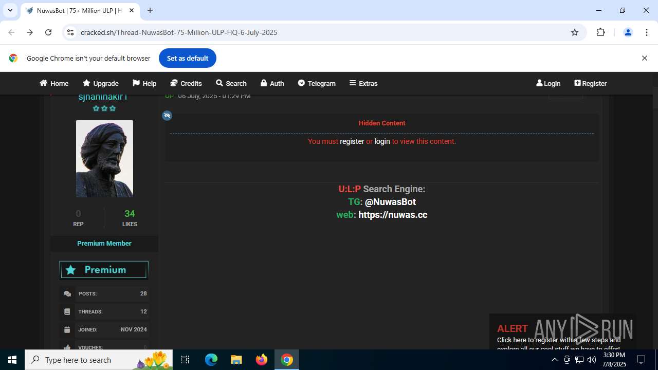The width and height of the screenshot is (658, 370).
Task: Open the forum Search menu
Action: point(231,83)
